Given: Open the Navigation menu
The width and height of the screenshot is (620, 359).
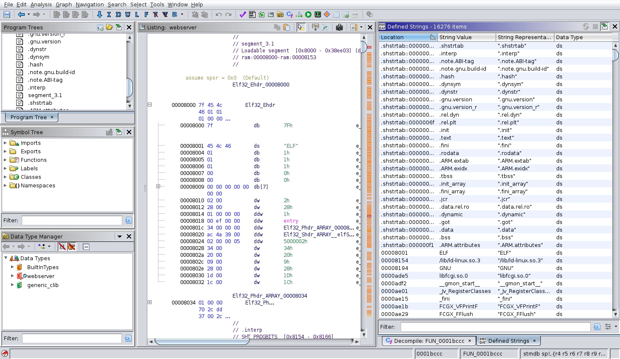Looking at the screenshot, I should (90, 4).
